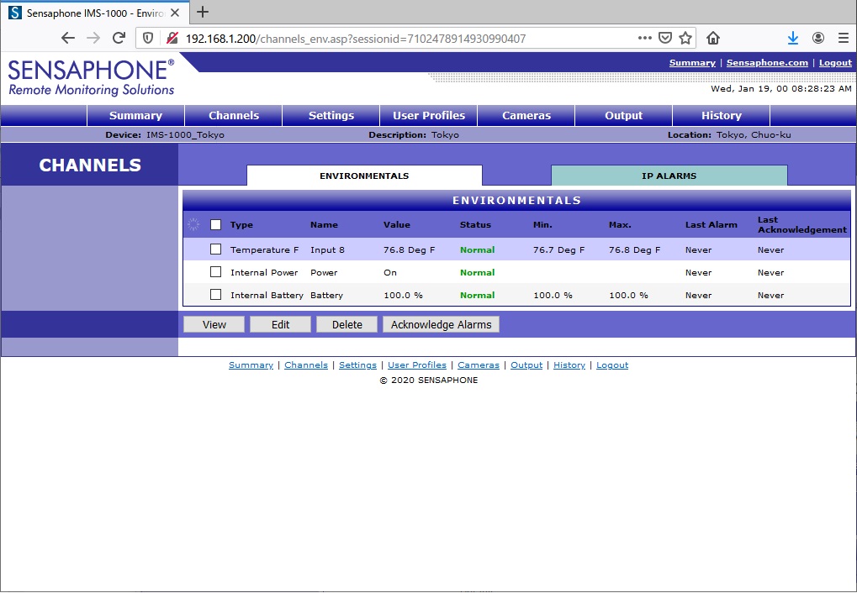Click the device name 'IMS-1000_Tokyo'
The image size is (857, 593).
(185, 134)
